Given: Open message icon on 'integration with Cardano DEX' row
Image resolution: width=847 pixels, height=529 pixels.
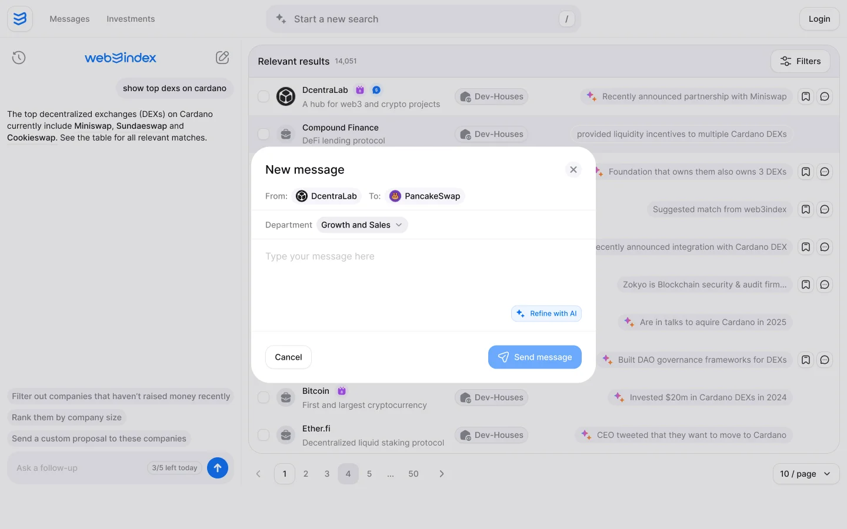Looking at the screenshot, I should click(825, 247).
